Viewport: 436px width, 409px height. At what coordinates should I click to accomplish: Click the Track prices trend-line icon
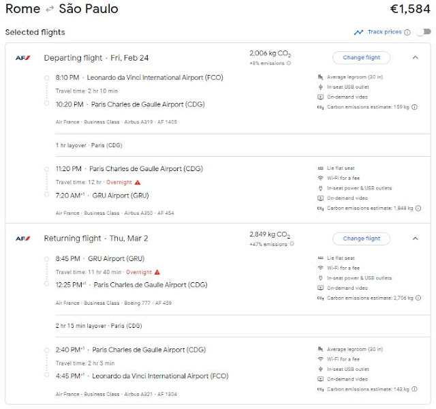(358, 32)
